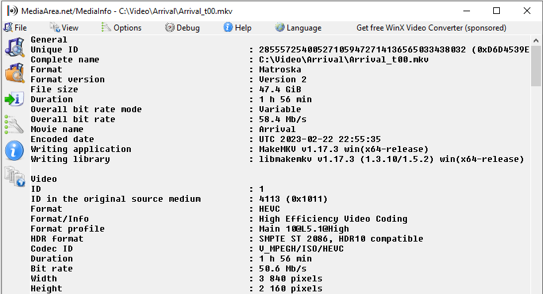Open the Language menu
This screenshot has height=294, width=543.
298,28
